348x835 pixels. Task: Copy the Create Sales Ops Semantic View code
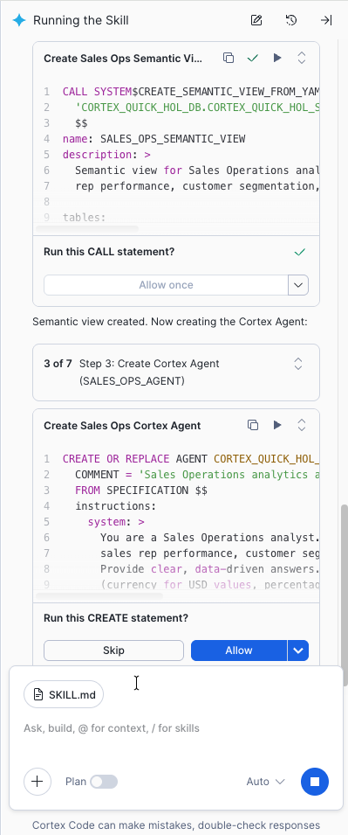[x=229, y=58]
